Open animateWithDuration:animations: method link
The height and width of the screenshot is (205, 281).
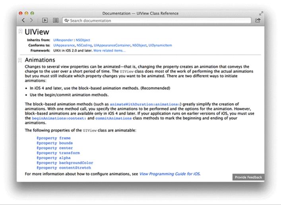click(145, 104)
